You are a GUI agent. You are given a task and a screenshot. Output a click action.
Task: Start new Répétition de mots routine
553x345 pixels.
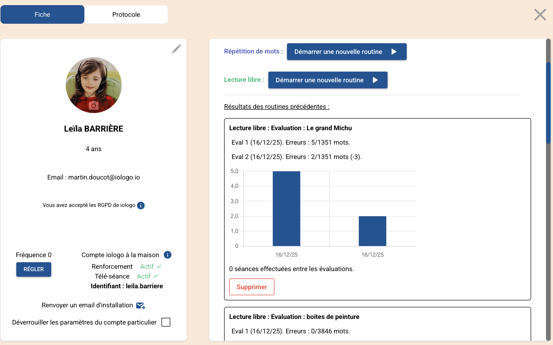(347, 52)
